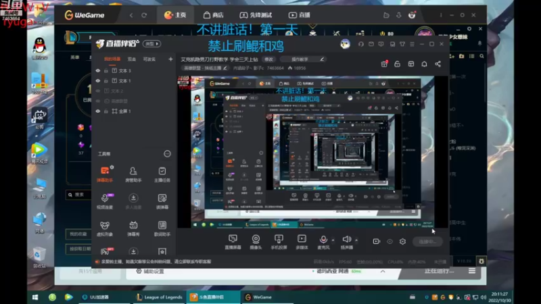Image resolution: width=541 pixels, height=304 pixels.
Task: Open the WeGame 商店 tab
Action: pos(214,15)
